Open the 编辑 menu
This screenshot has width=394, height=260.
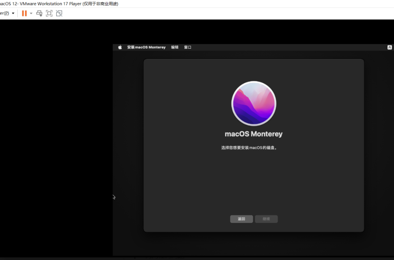click(x=175, y=47)
